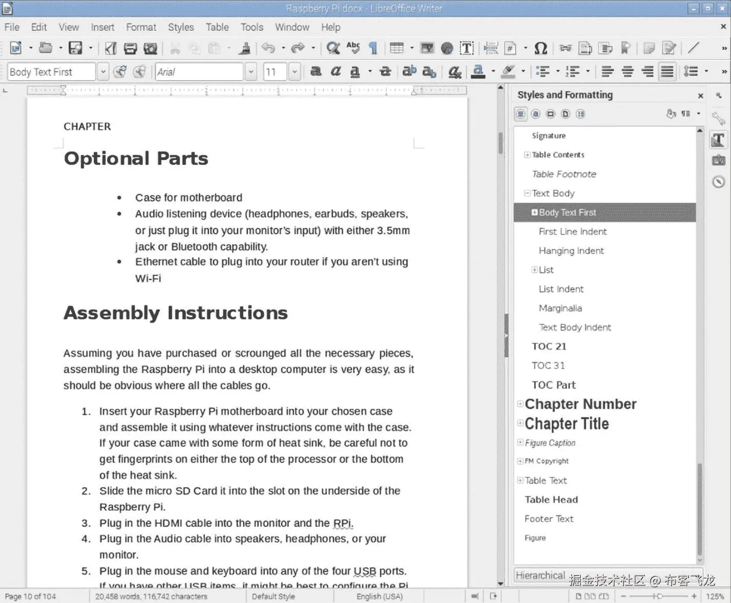
Task: Toggle formatting marks pilcrow
Action: click(373, 48)
